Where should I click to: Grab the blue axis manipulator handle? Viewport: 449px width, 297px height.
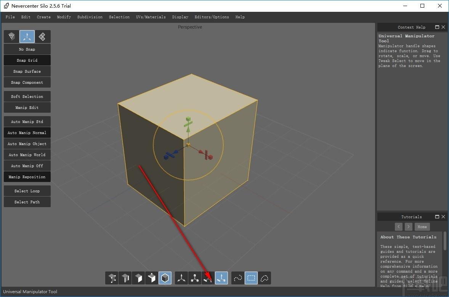coord(170,155)
